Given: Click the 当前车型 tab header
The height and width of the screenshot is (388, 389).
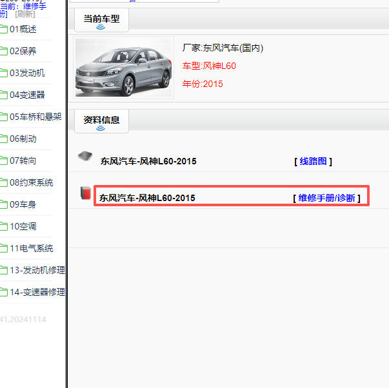Looking at the screenshot, I should pyautogui.click(x=101, y=19).
